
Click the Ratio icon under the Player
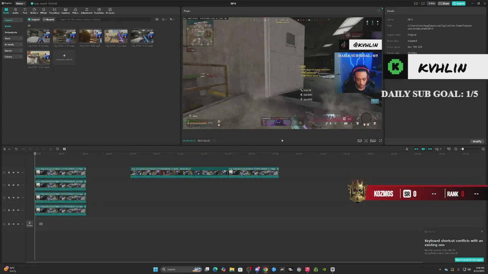(373, 140)
